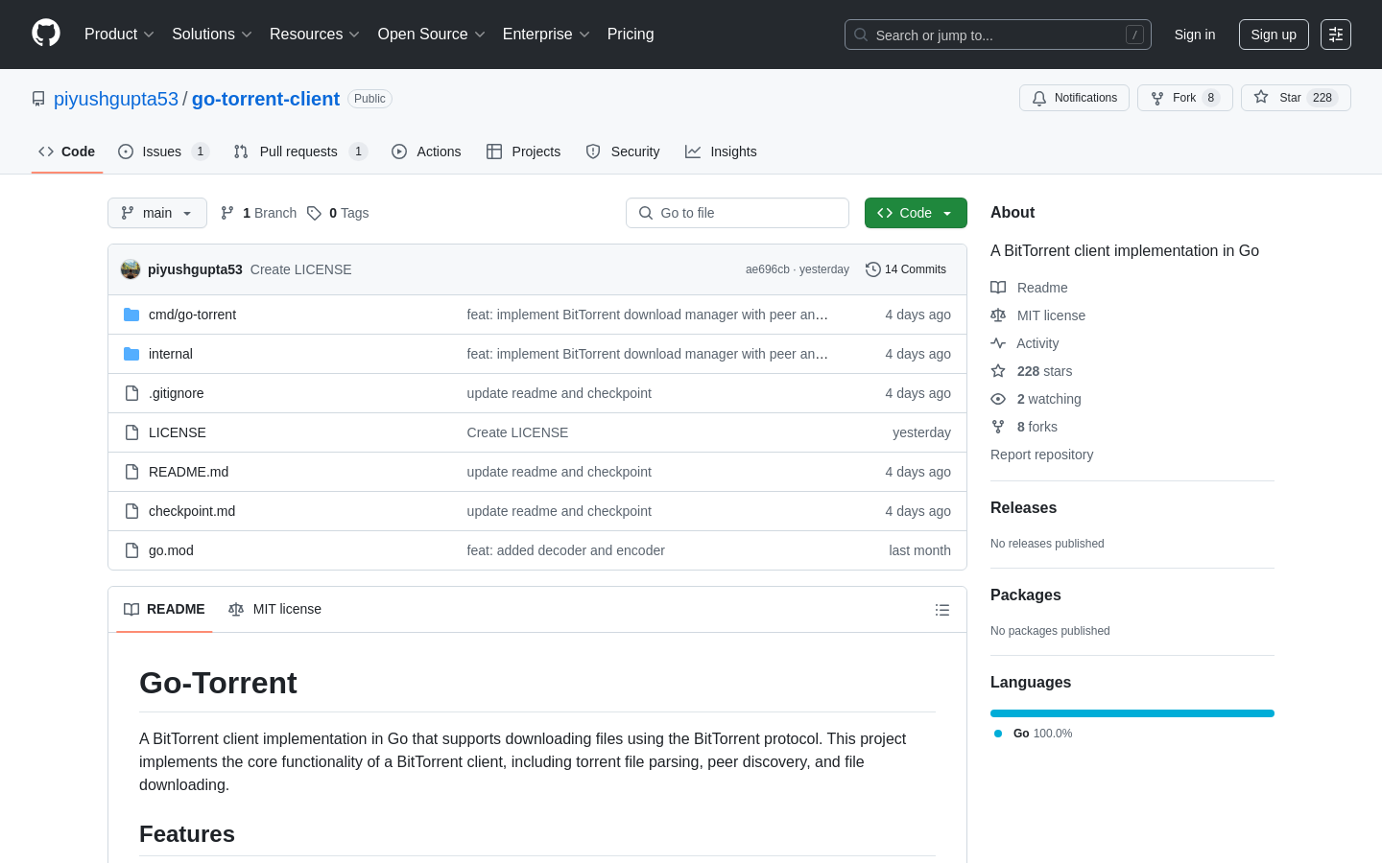
Task: Switch to the Code tab
Action: pyautogui.click(x=67, y=152)
